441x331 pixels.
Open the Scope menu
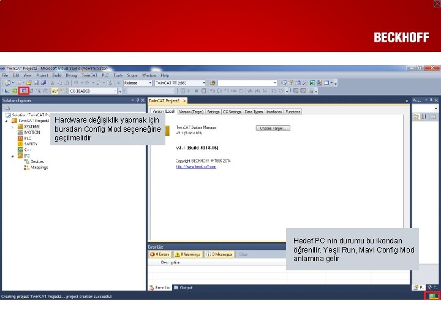[132, 75]
